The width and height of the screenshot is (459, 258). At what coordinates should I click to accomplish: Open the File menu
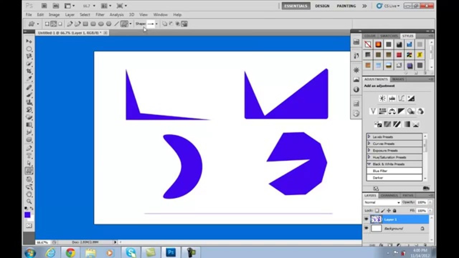coord(29,15)
